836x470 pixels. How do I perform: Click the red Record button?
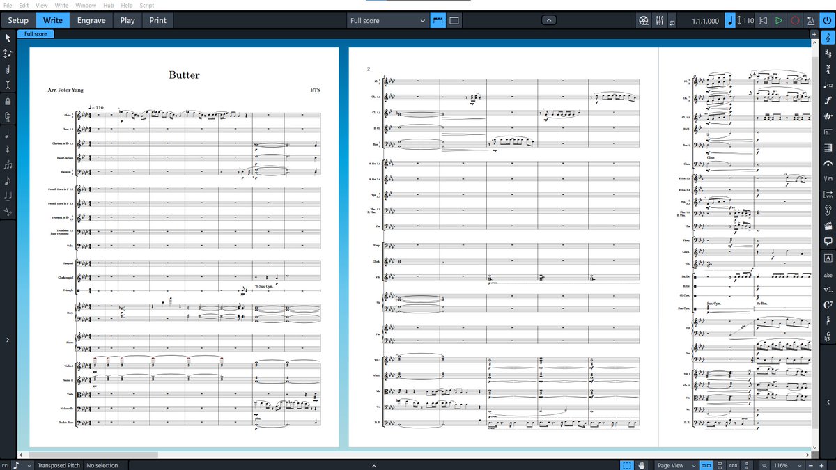click(794, 21)
